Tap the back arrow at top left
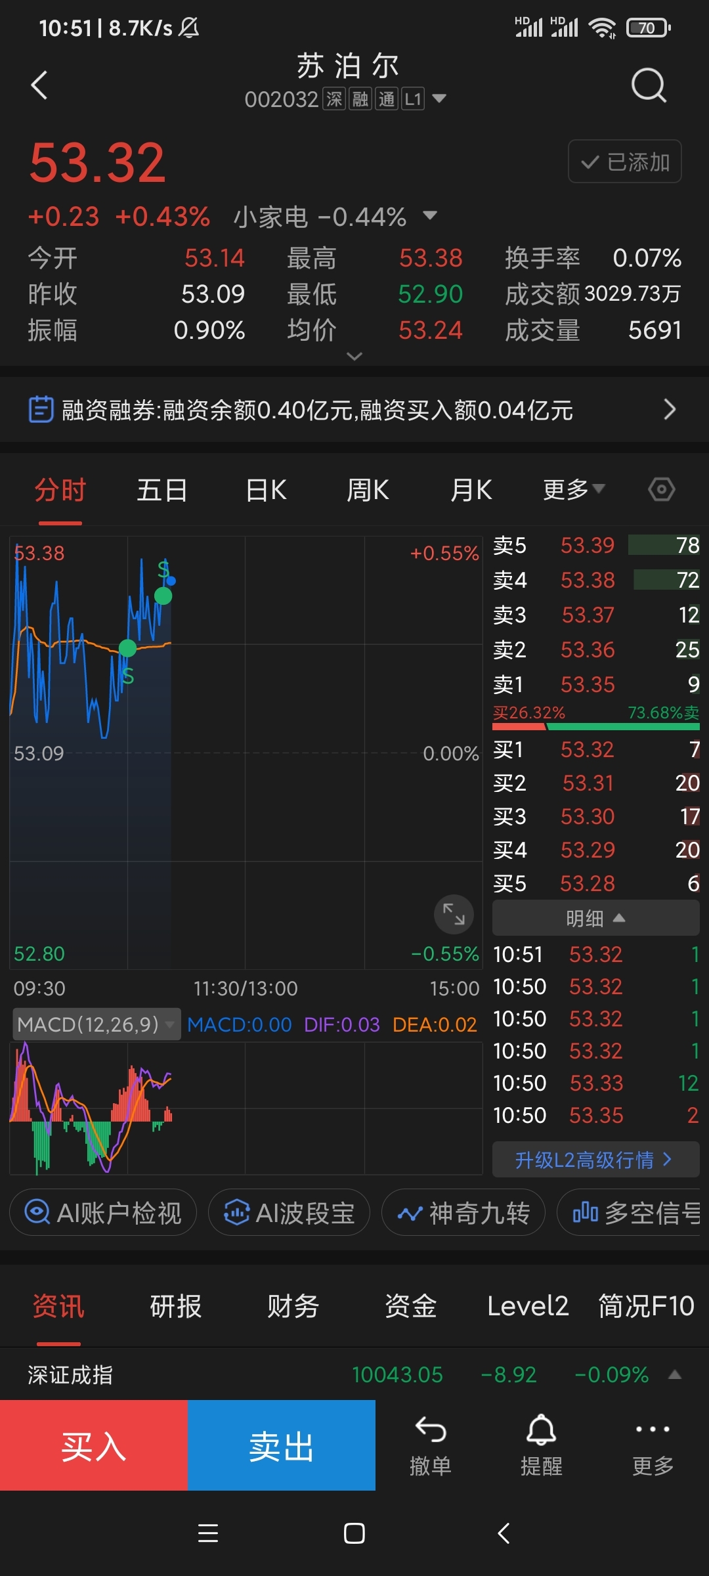Image resolution: width=709 pixels, height=1576 pixels. [39, 85]
